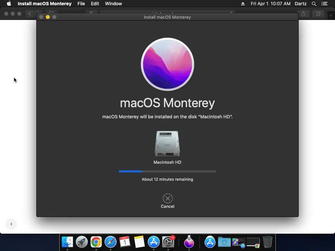Minimize the installer with the yellow button

48,17
